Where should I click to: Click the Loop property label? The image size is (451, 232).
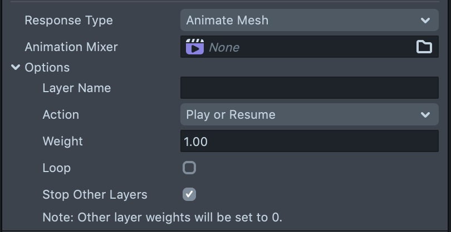(x=56, y=168)
